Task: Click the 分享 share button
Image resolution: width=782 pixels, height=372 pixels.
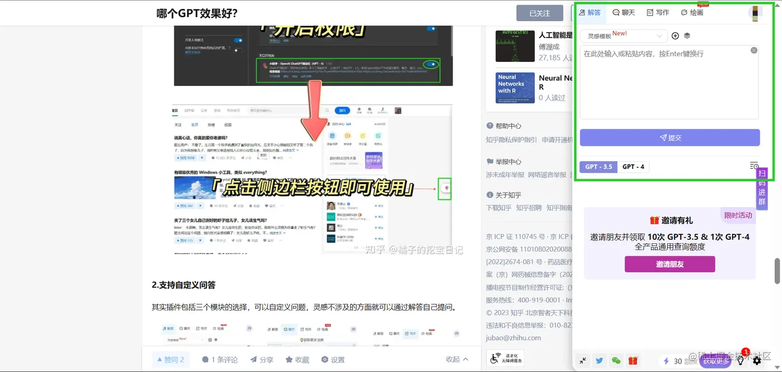Action: [x=262, y=360]
